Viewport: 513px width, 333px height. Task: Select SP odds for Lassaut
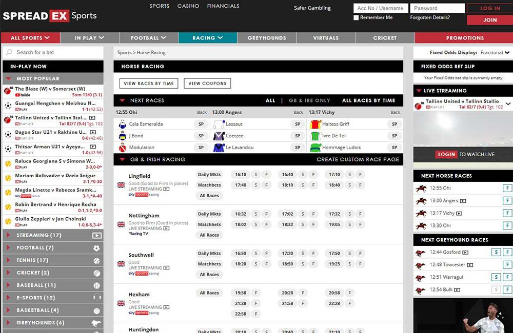tap(298, 124)
